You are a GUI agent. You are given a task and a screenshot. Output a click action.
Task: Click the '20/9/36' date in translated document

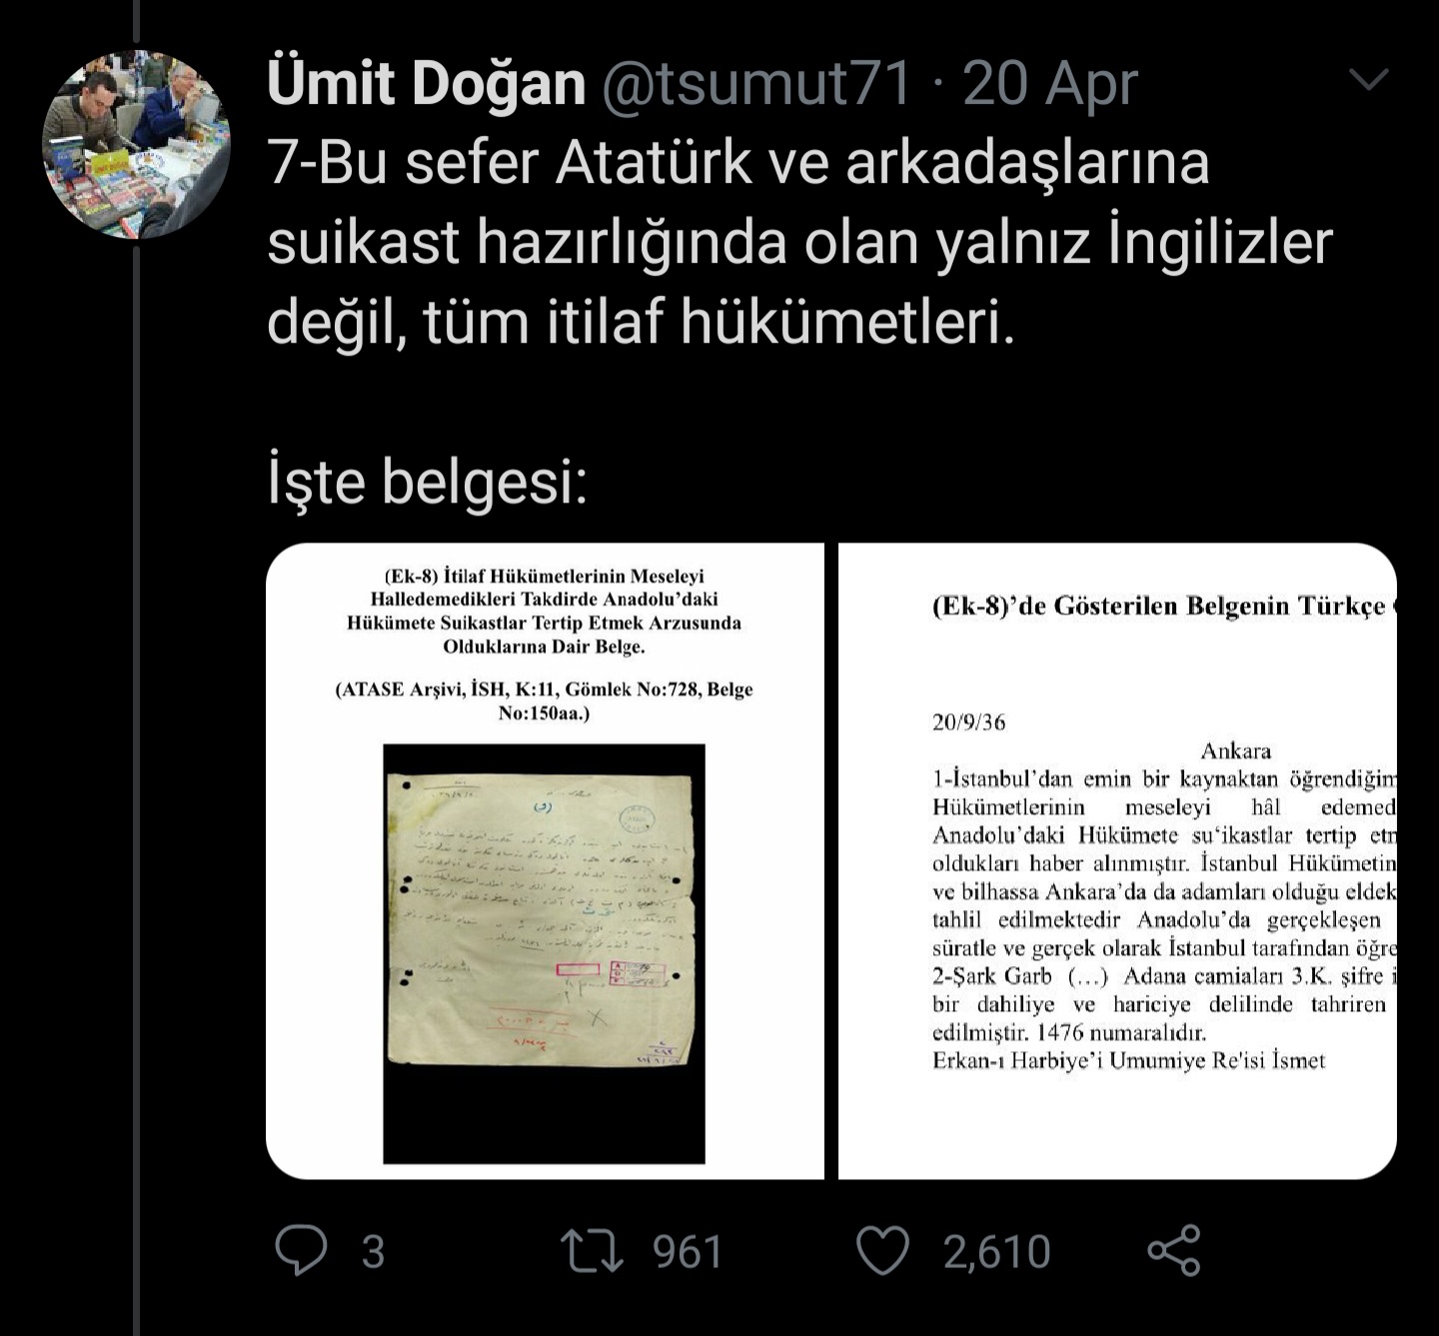(968, 722)
